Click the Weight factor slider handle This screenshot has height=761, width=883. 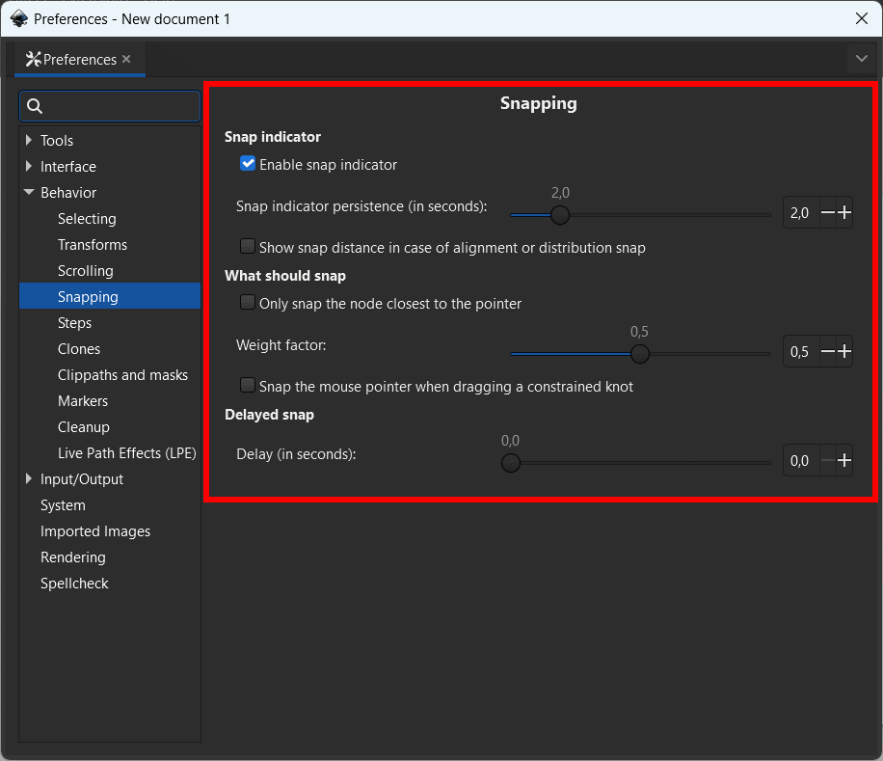pyautogui.click(x=639, y=354)
